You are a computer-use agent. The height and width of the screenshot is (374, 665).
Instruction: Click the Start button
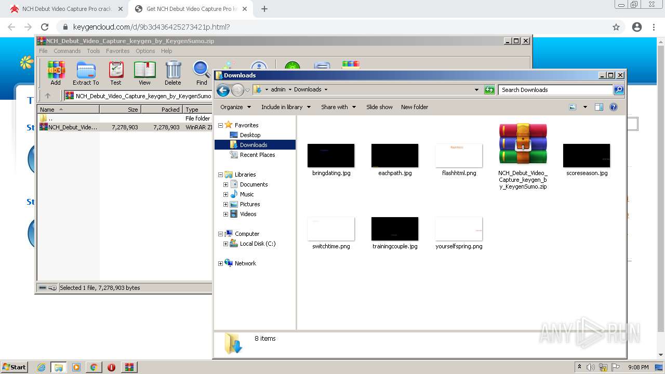[x=15, y=367]
